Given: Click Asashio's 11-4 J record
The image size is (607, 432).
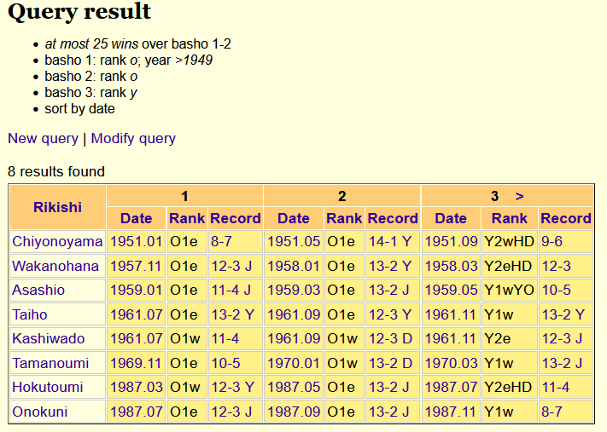Looking at the screenshot, I should 231,291.
